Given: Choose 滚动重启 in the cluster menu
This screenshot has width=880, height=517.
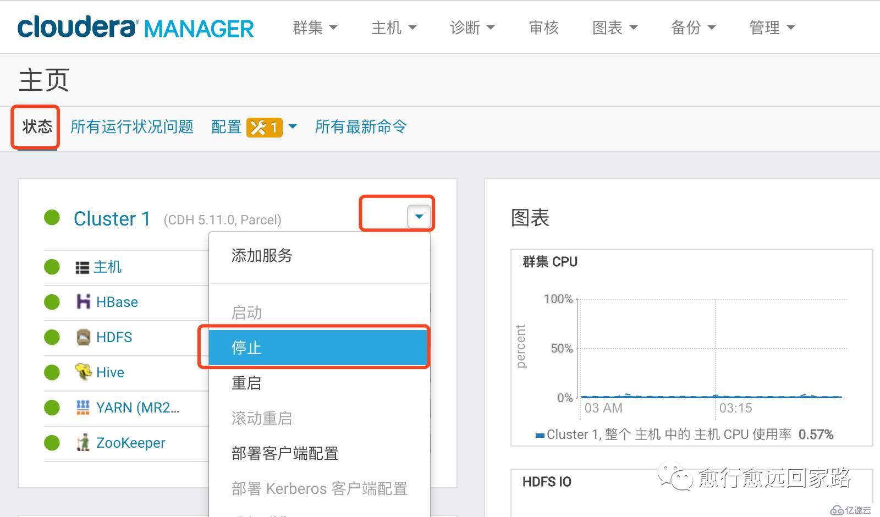Looking at the screenshot, I should pyautogui.click(x=320, y=418).
